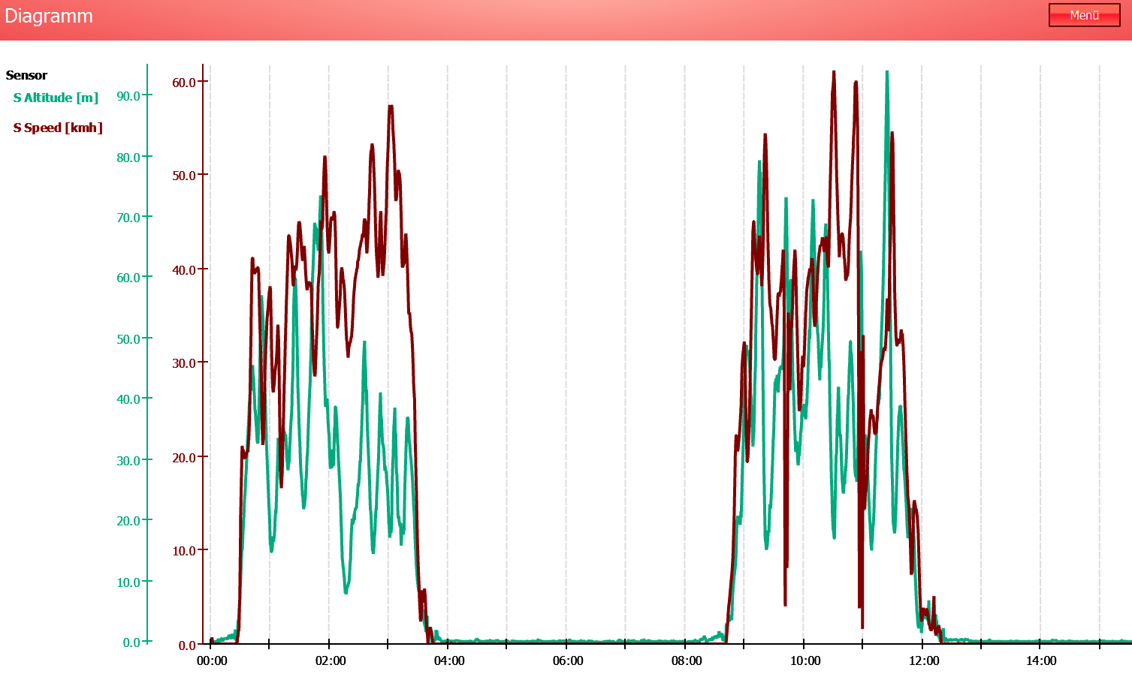Click the 08:00 time axis label
This screenshot has width=1132, height=680.
[x=687, y=660]
